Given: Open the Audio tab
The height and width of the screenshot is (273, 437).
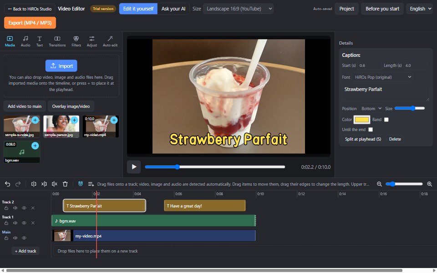Looking at the screenshot, I should tap(25, 41).
